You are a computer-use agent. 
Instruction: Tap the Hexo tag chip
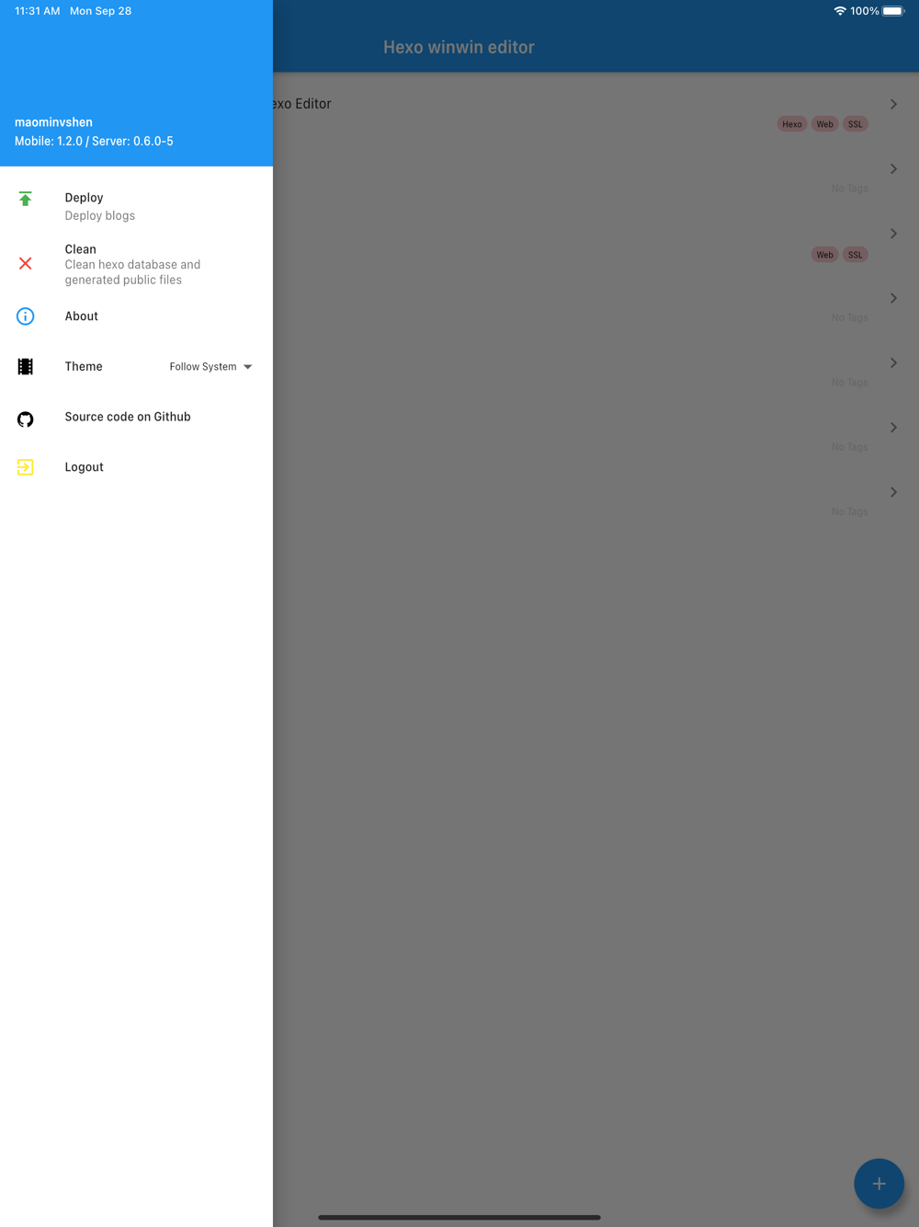click(792, 124)
